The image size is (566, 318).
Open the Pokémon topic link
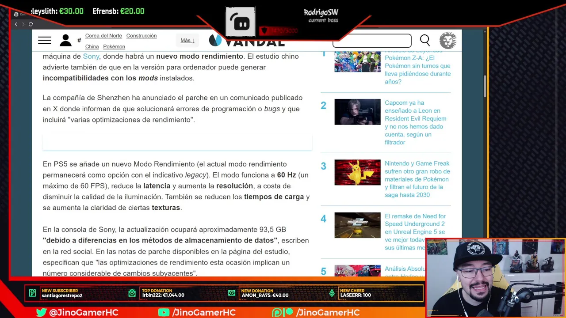click(114, 47)
